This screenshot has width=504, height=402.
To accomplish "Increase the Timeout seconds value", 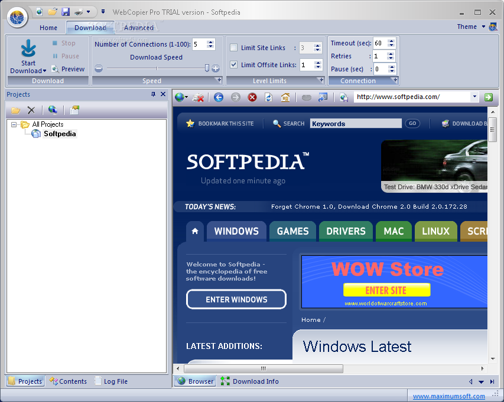I will [x=391, y=41].
